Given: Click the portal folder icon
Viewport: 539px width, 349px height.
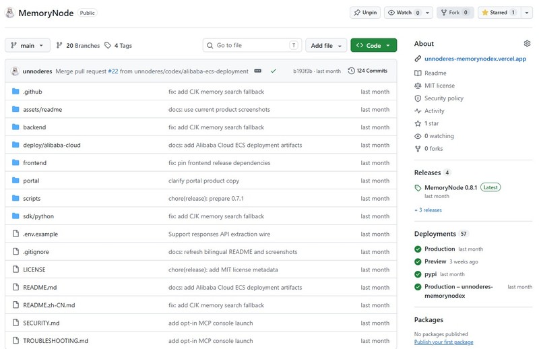Looking at the screenshot, I should pos(15,181).
